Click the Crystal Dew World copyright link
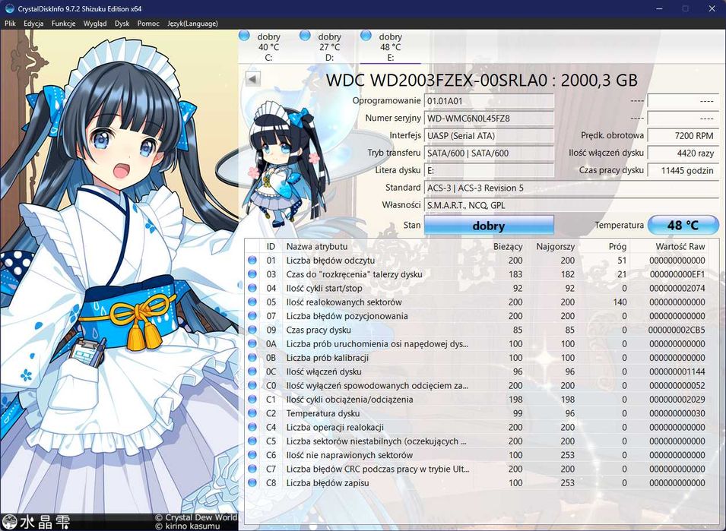726x531 pixels. coord(196,517)
